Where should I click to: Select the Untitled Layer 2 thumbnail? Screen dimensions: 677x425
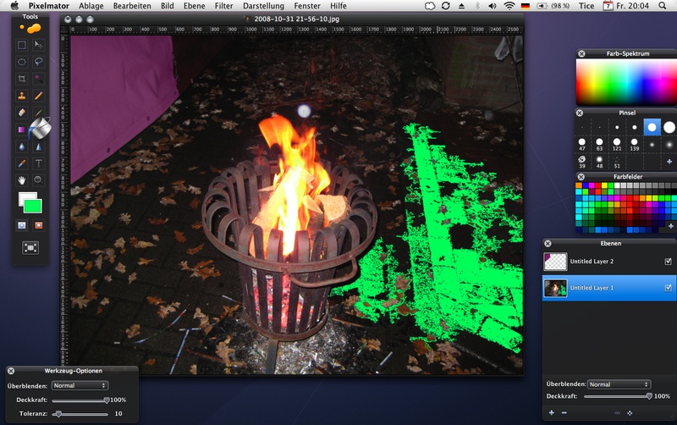pyautogui.click(x=554, y=262)
